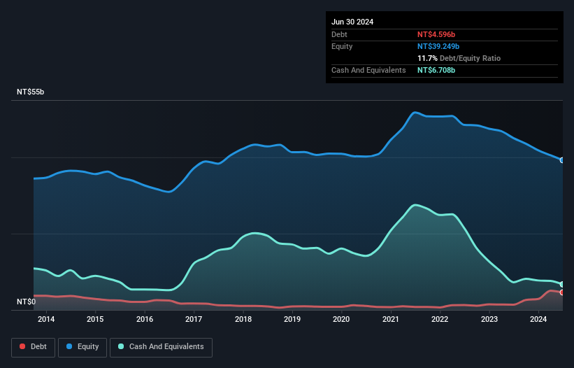The width and height of the screenshot is (574, 368).
Task: Click the 2024 x-axis label
Action: point(538,319)
